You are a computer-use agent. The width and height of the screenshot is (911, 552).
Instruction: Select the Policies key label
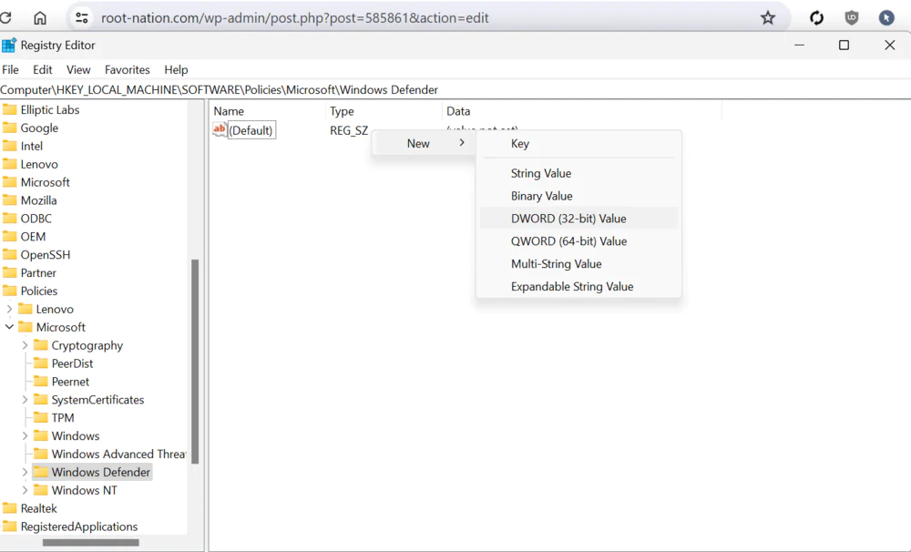pyautogui.click(x=39, y=291)
